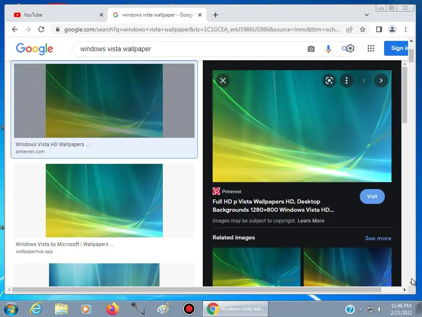Visit the Pinterest source page
This screenshot has width=422, height=317.
click(372, 196)
